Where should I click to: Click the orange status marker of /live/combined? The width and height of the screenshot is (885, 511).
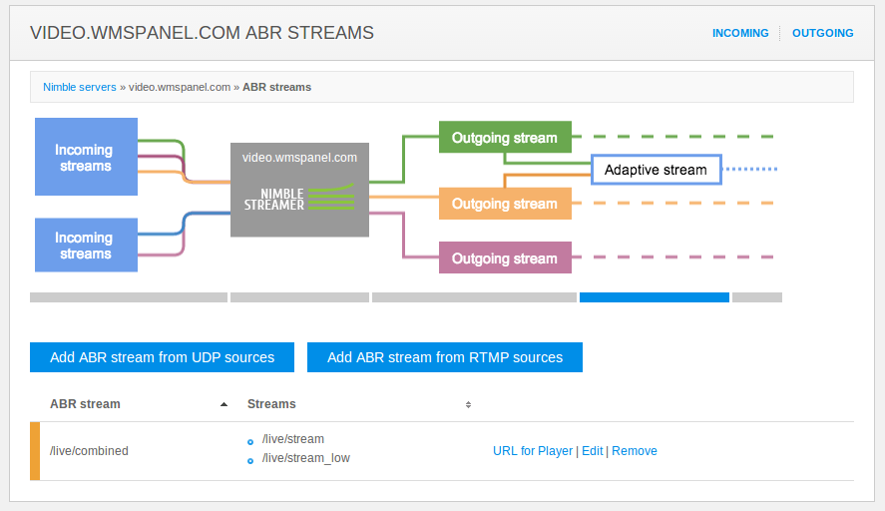tap(35, 451)
